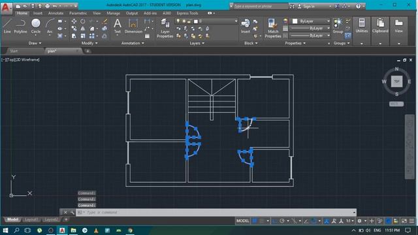Viewport: 418px width, 235px height.
Task: Activate the Move tool in Modify panel
Action: point(74,21)
